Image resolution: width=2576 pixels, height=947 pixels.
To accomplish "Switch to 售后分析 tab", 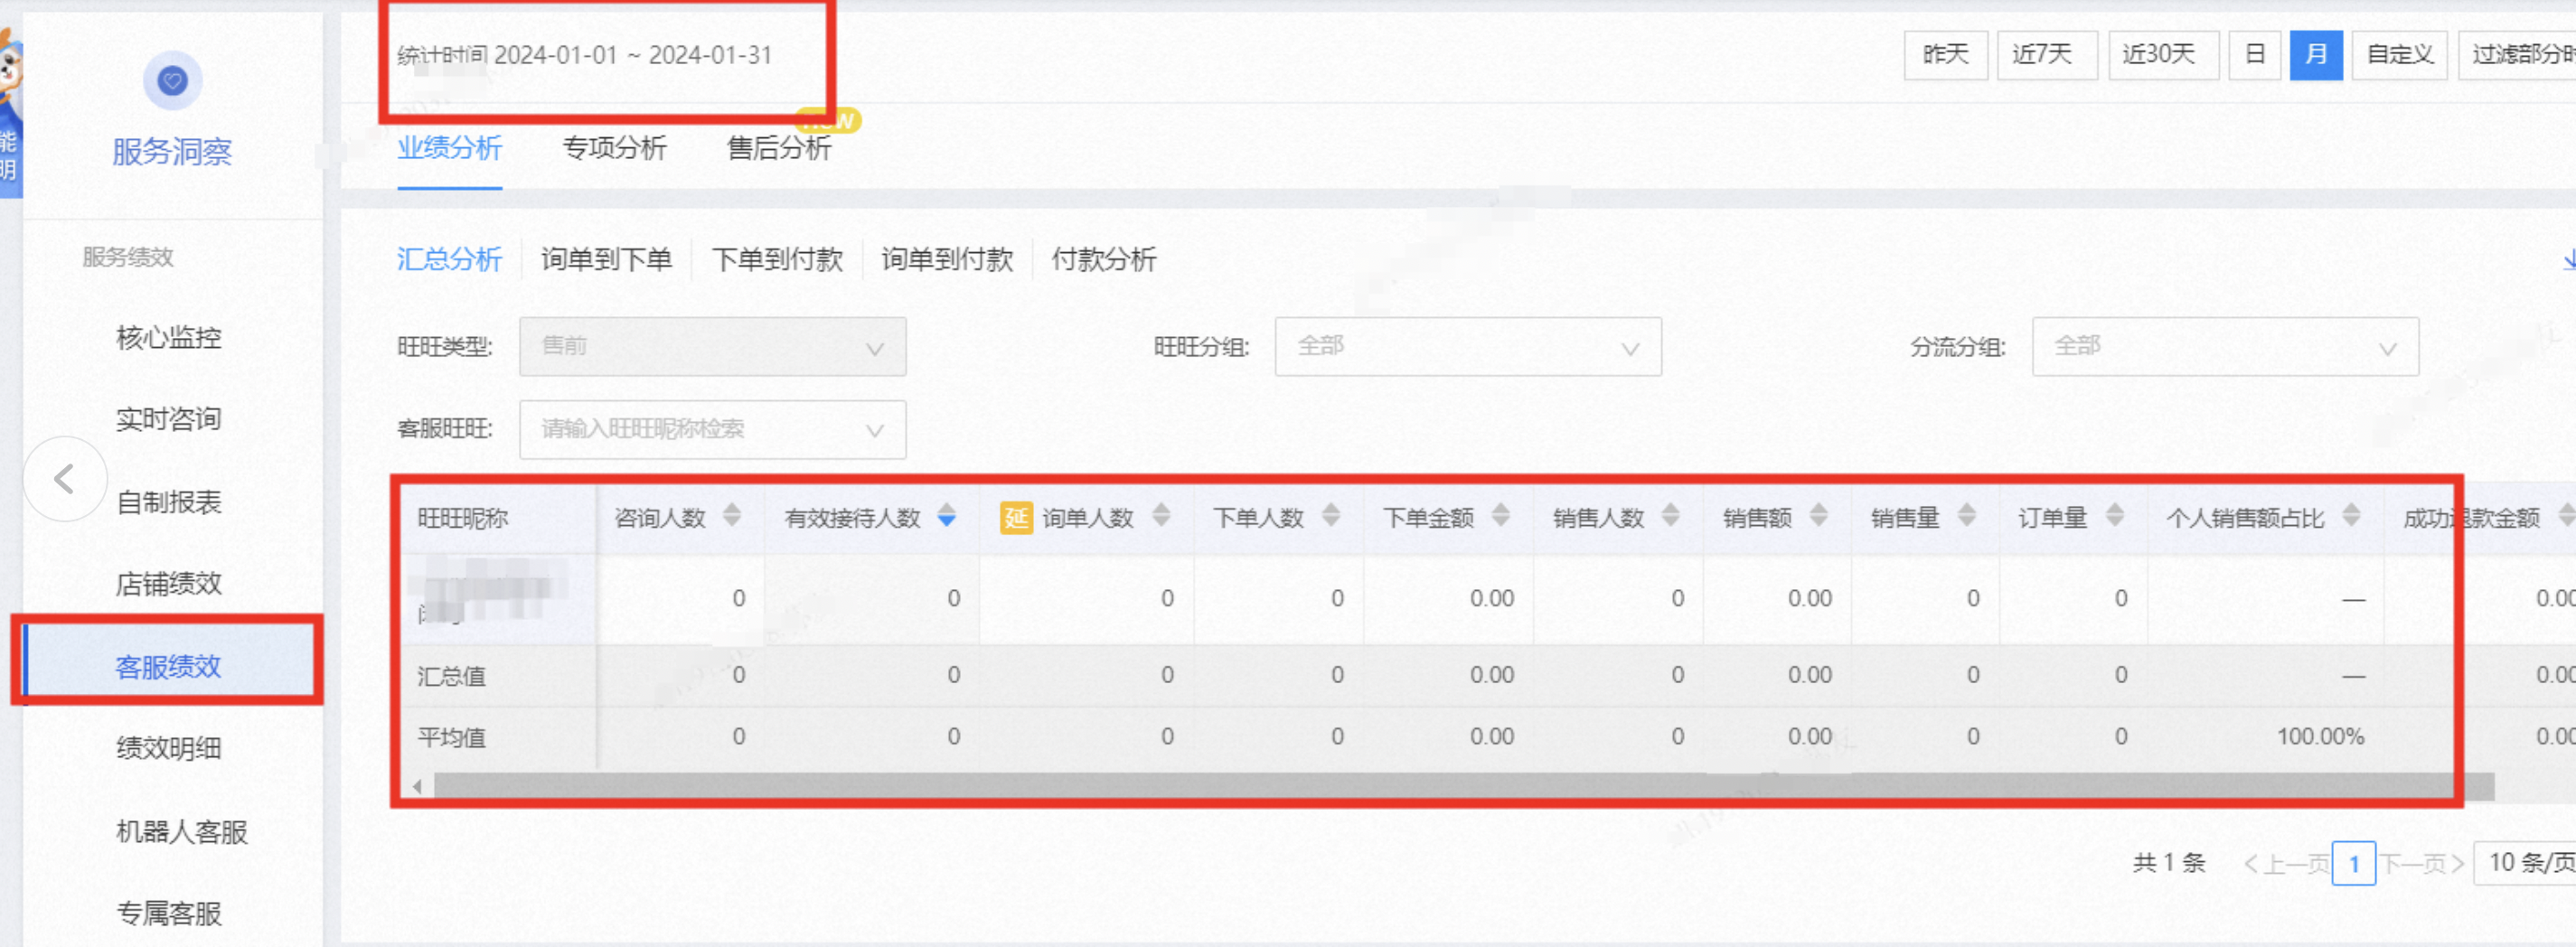I will (x=779, y=148).
